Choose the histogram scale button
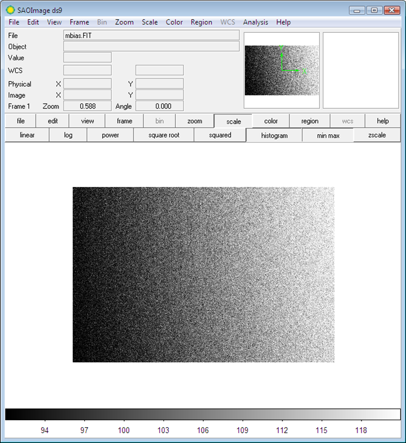 click(x=274, y=135)
